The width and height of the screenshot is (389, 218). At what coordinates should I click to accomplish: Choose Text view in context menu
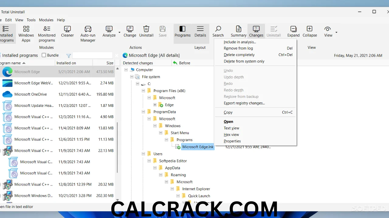[255, 128]
